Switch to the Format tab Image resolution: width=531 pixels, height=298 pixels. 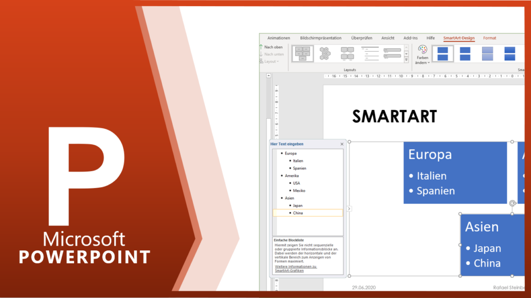pyautogui.click(x=490, y=38)
